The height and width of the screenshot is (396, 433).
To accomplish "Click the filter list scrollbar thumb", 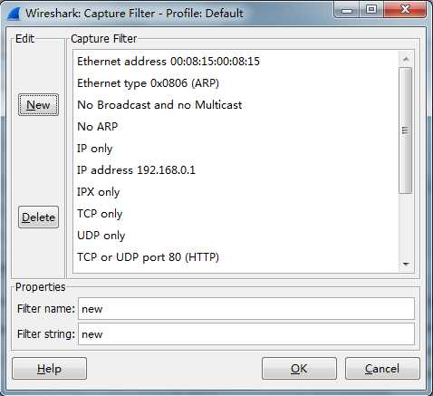I will (x=406, y=130).
